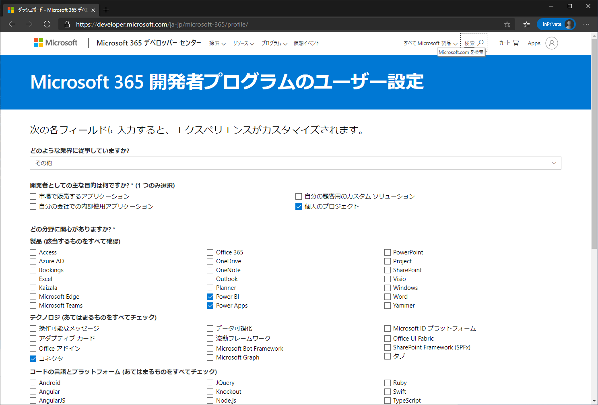Tick the Office 365 checkbox

(210, 252)
